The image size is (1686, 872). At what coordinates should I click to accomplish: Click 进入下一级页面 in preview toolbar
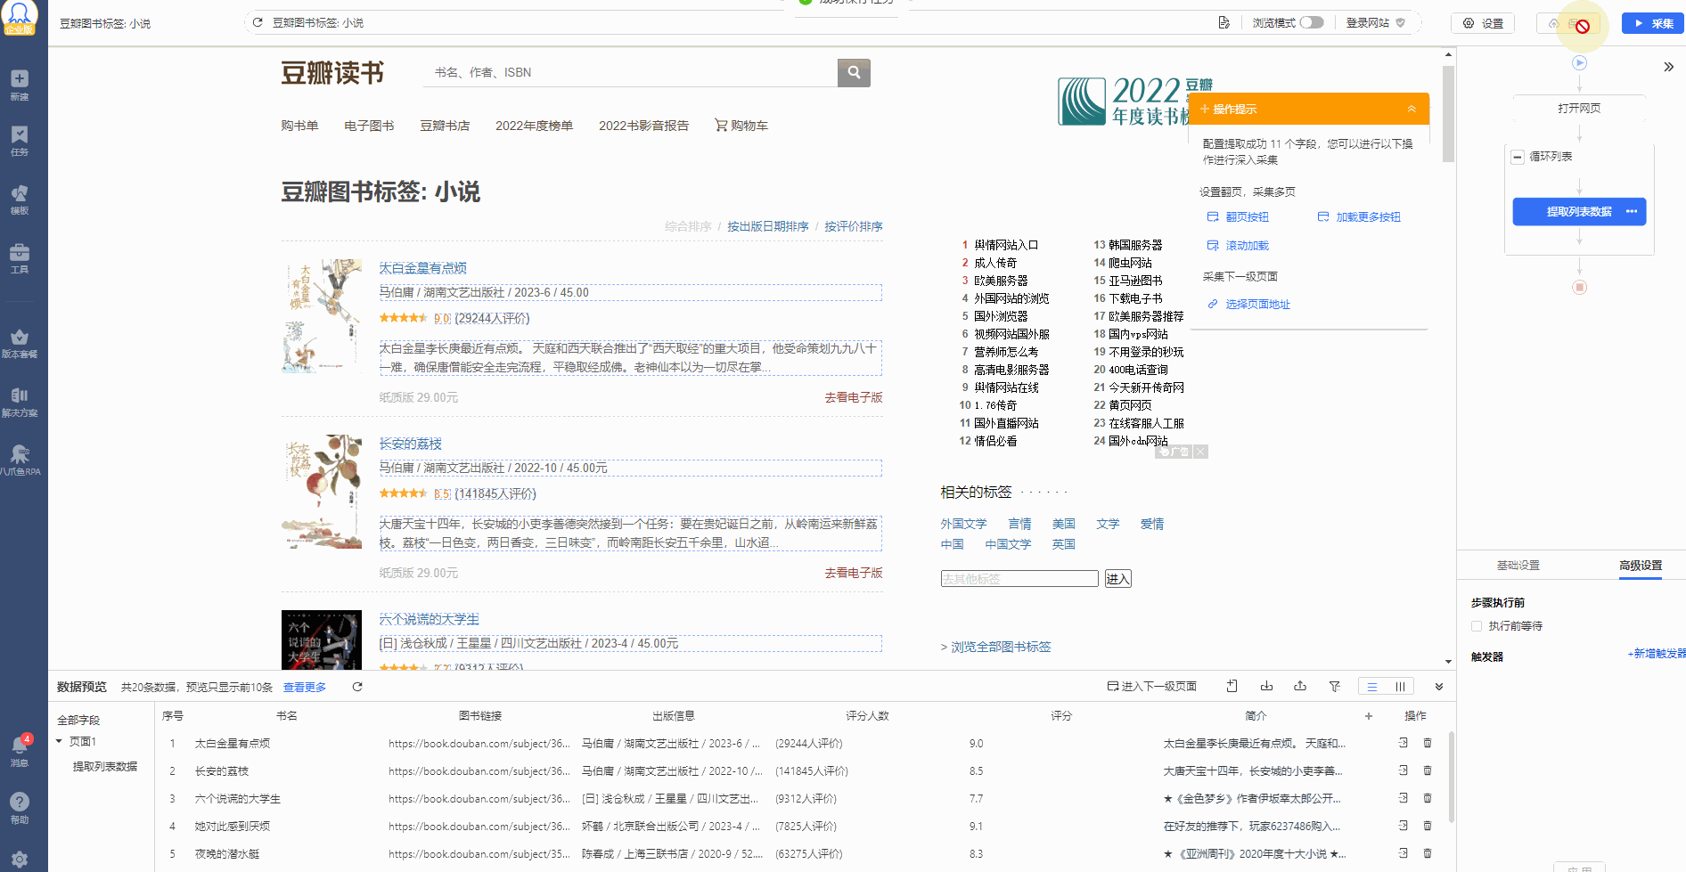[1151, 686]
